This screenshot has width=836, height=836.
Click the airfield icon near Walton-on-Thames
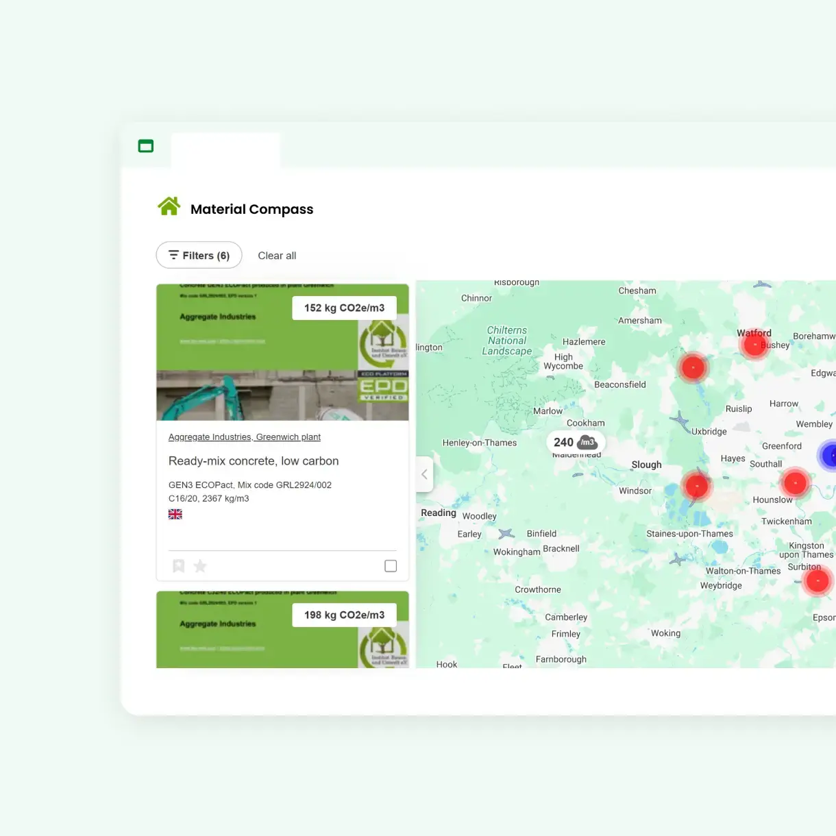pos(677,560)
